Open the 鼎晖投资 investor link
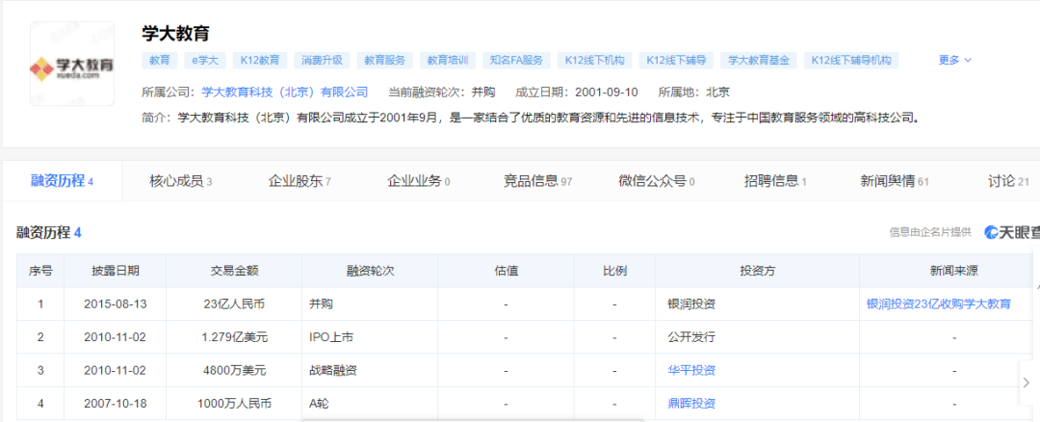1040x422 pixels. click(x=691, y=404)
